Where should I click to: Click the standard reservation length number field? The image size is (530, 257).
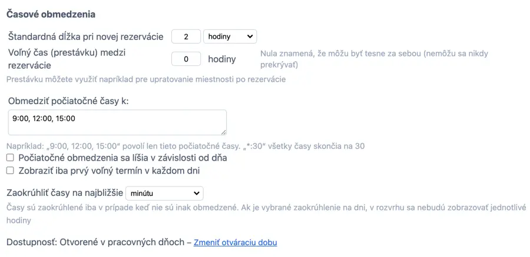(x=185, y=36)
